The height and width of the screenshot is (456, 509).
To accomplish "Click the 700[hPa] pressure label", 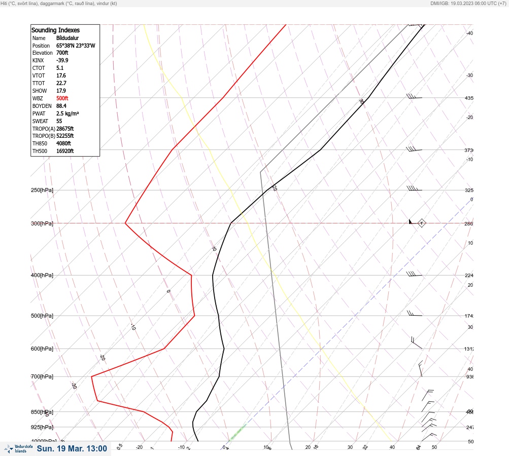I will click(42, 376).
